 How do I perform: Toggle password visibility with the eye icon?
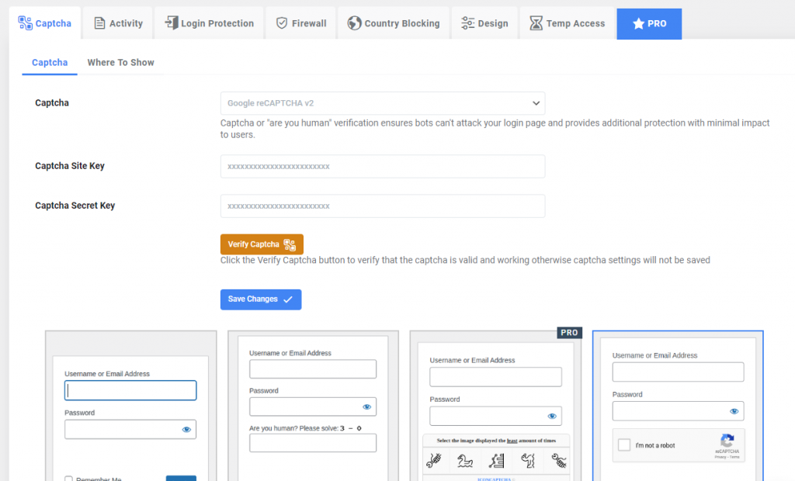click(x=186, y=429)
